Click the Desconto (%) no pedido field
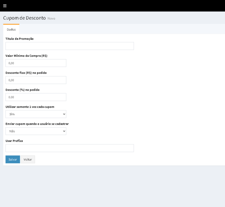Image resolution: width=225 pixels, height=207 pixels. [36, 97]
